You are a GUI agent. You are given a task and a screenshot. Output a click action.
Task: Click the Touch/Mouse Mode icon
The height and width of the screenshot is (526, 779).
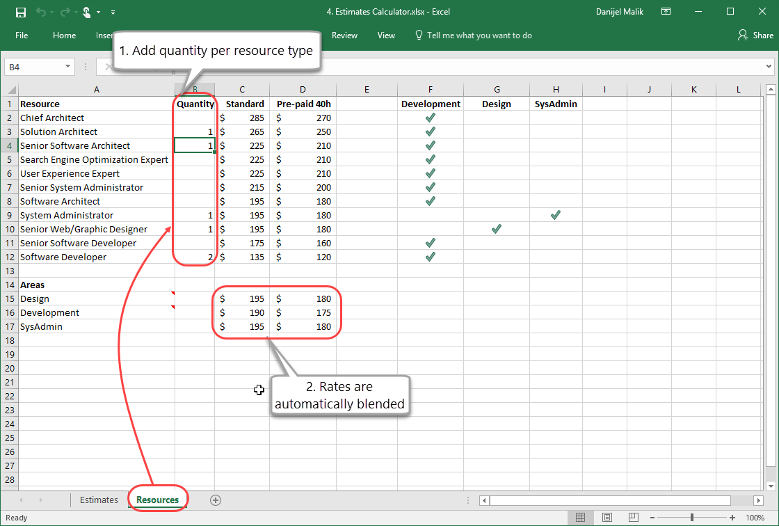coord(86,12)
